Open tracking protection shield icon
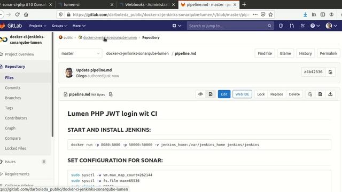This screenshot has width=342, height=192. [x=60, y=14]
